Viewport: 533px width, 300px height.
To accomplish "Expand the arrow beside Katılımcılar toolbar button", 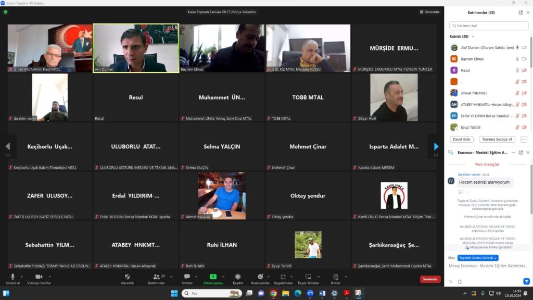I will 171,277.
